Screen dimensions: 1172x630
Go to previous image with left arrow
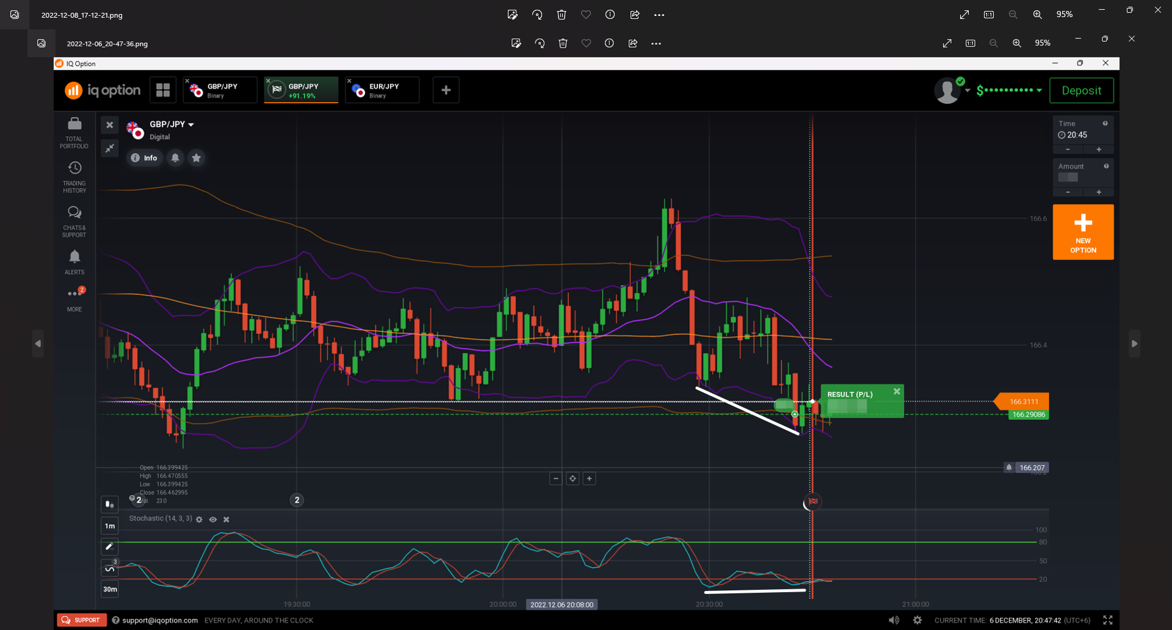(x=38, y=344)
